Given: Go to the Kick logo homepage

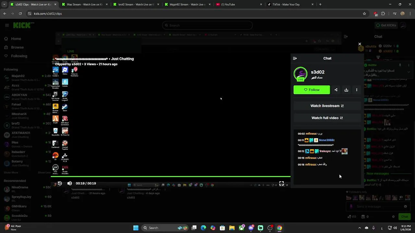Looking at the screenshot, I should click(x=23, y=25).
